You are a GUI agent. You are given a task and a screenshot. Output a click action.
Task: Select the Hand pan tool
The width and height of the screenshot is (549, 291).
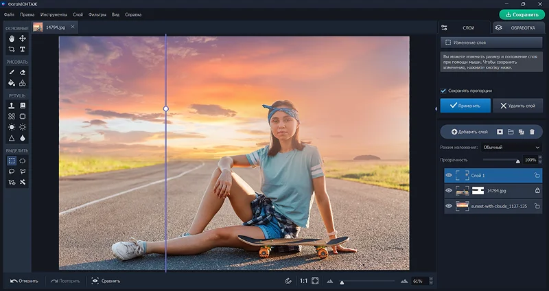[12, 38]
